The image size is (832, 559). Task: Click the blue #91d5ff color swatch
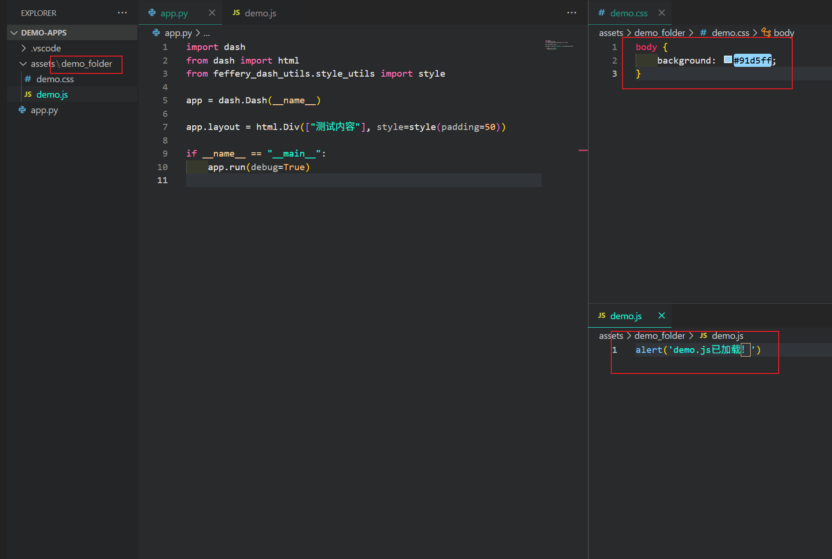click(x=727, y=60)
